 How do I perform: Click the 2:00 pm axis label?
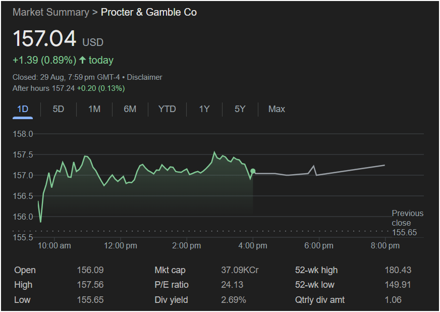pyautogui.click(x=187, y=246)
